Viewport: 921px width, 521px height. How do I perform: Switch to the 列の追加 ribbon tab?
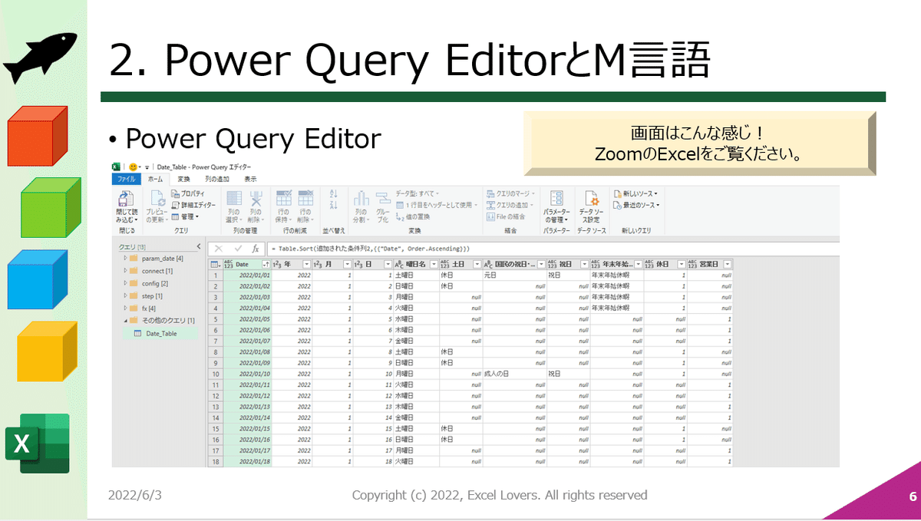216,178
